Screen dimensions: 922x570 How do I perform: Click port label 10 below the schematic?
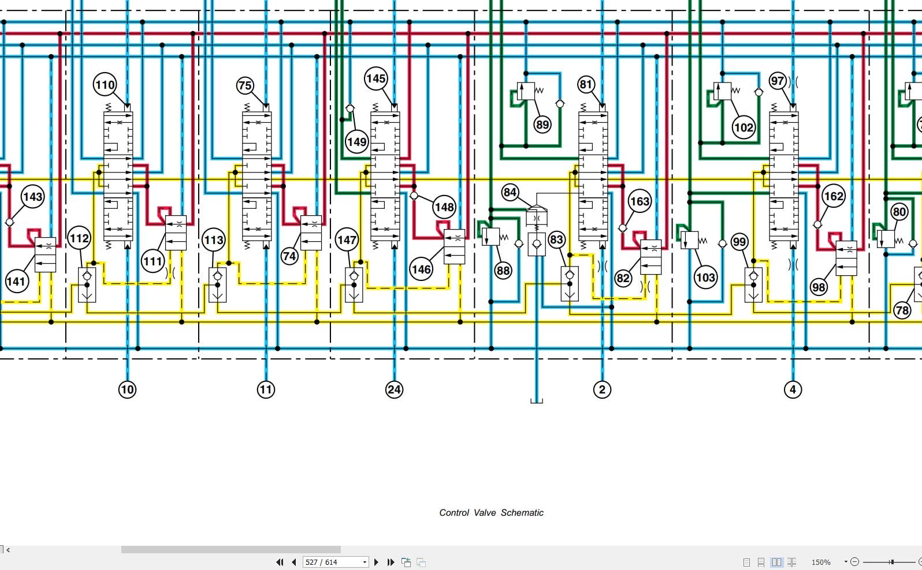click(x=127, y=389)
